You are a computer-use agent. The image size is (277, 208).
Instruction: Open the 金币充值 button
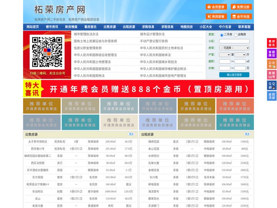[241, 17]
